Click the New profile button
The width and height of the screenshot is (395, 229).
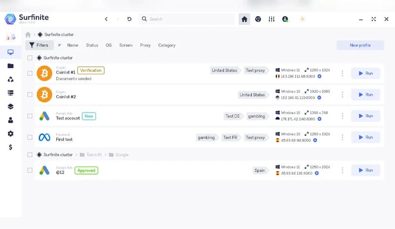tap(360, 45)
